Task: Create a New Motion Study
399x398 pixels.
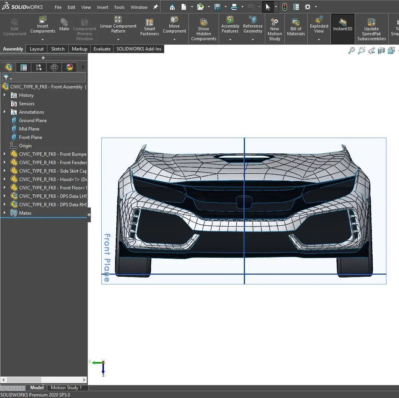Action: coord(274,29)
